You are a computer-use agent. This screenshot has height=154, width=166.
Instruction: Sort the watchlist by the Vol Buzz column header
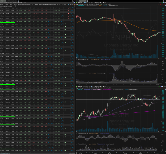click(28, 5)
